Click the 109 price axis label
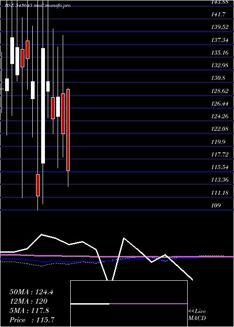 [216, 205]
